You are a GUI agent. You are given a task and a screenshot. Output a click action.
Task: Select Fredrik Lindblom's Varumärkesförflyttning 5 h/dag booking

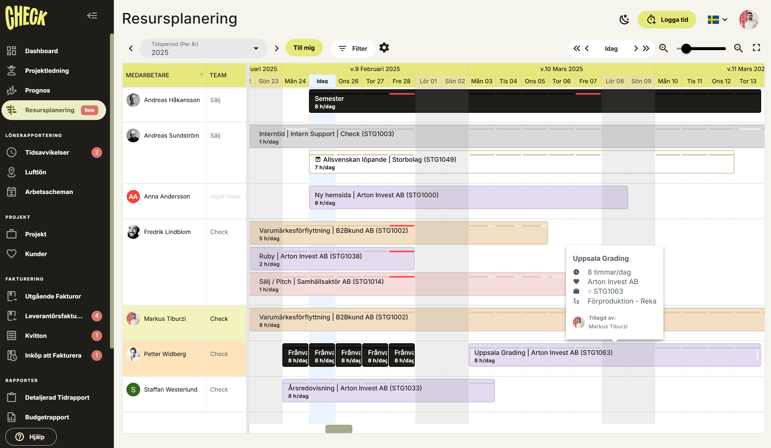[399, 233]
